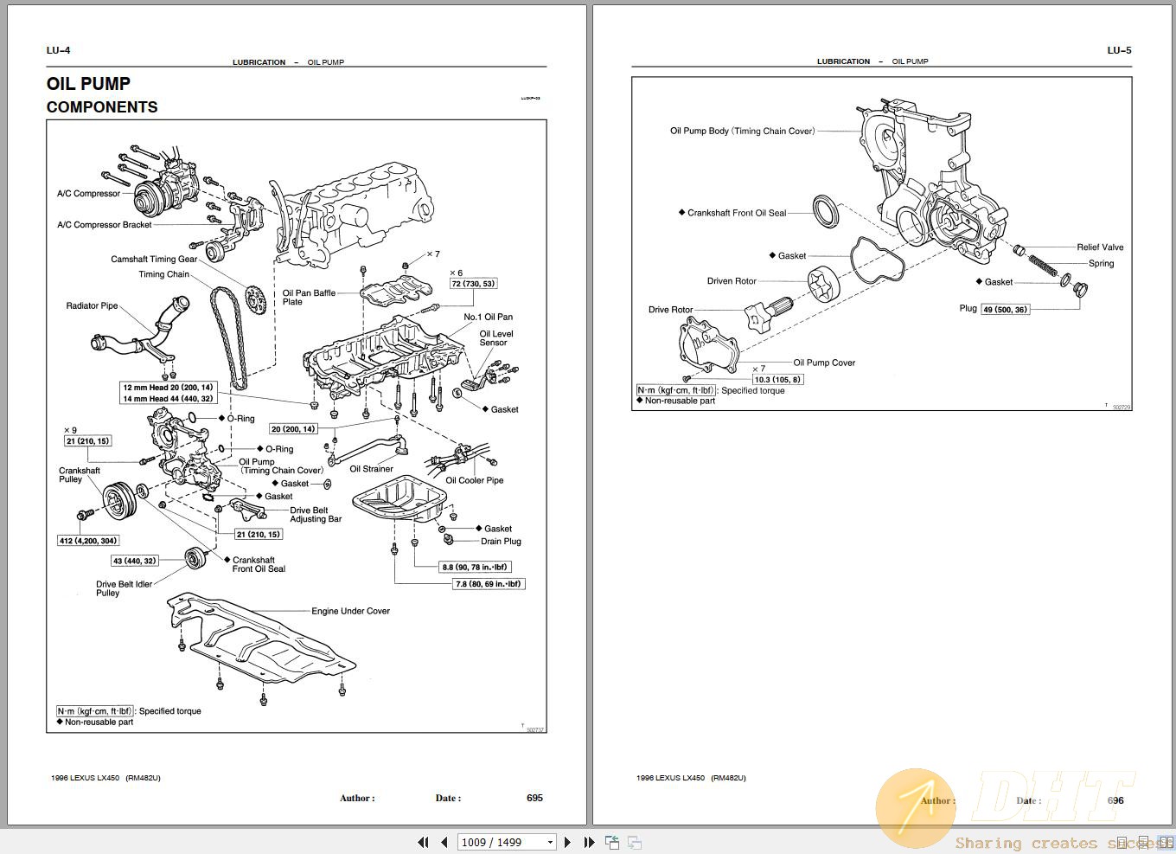This screenshot has width=1176, height=854.
Task: Click the Timing Chain label
Action: pyautogui.click(x=163, y=274)
